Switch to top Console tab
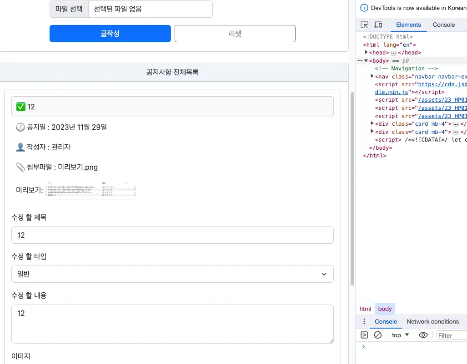 click(x=443, y=25)
